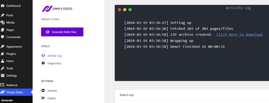This screenshot has height=103, width=269.
Task: Select Generate submenu under Simply Static
Action: (7, 100)
